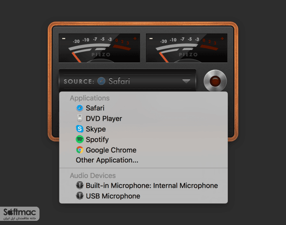Click the SOURCE: label
Screen dimensions: 286x225
tap(79, 81)
